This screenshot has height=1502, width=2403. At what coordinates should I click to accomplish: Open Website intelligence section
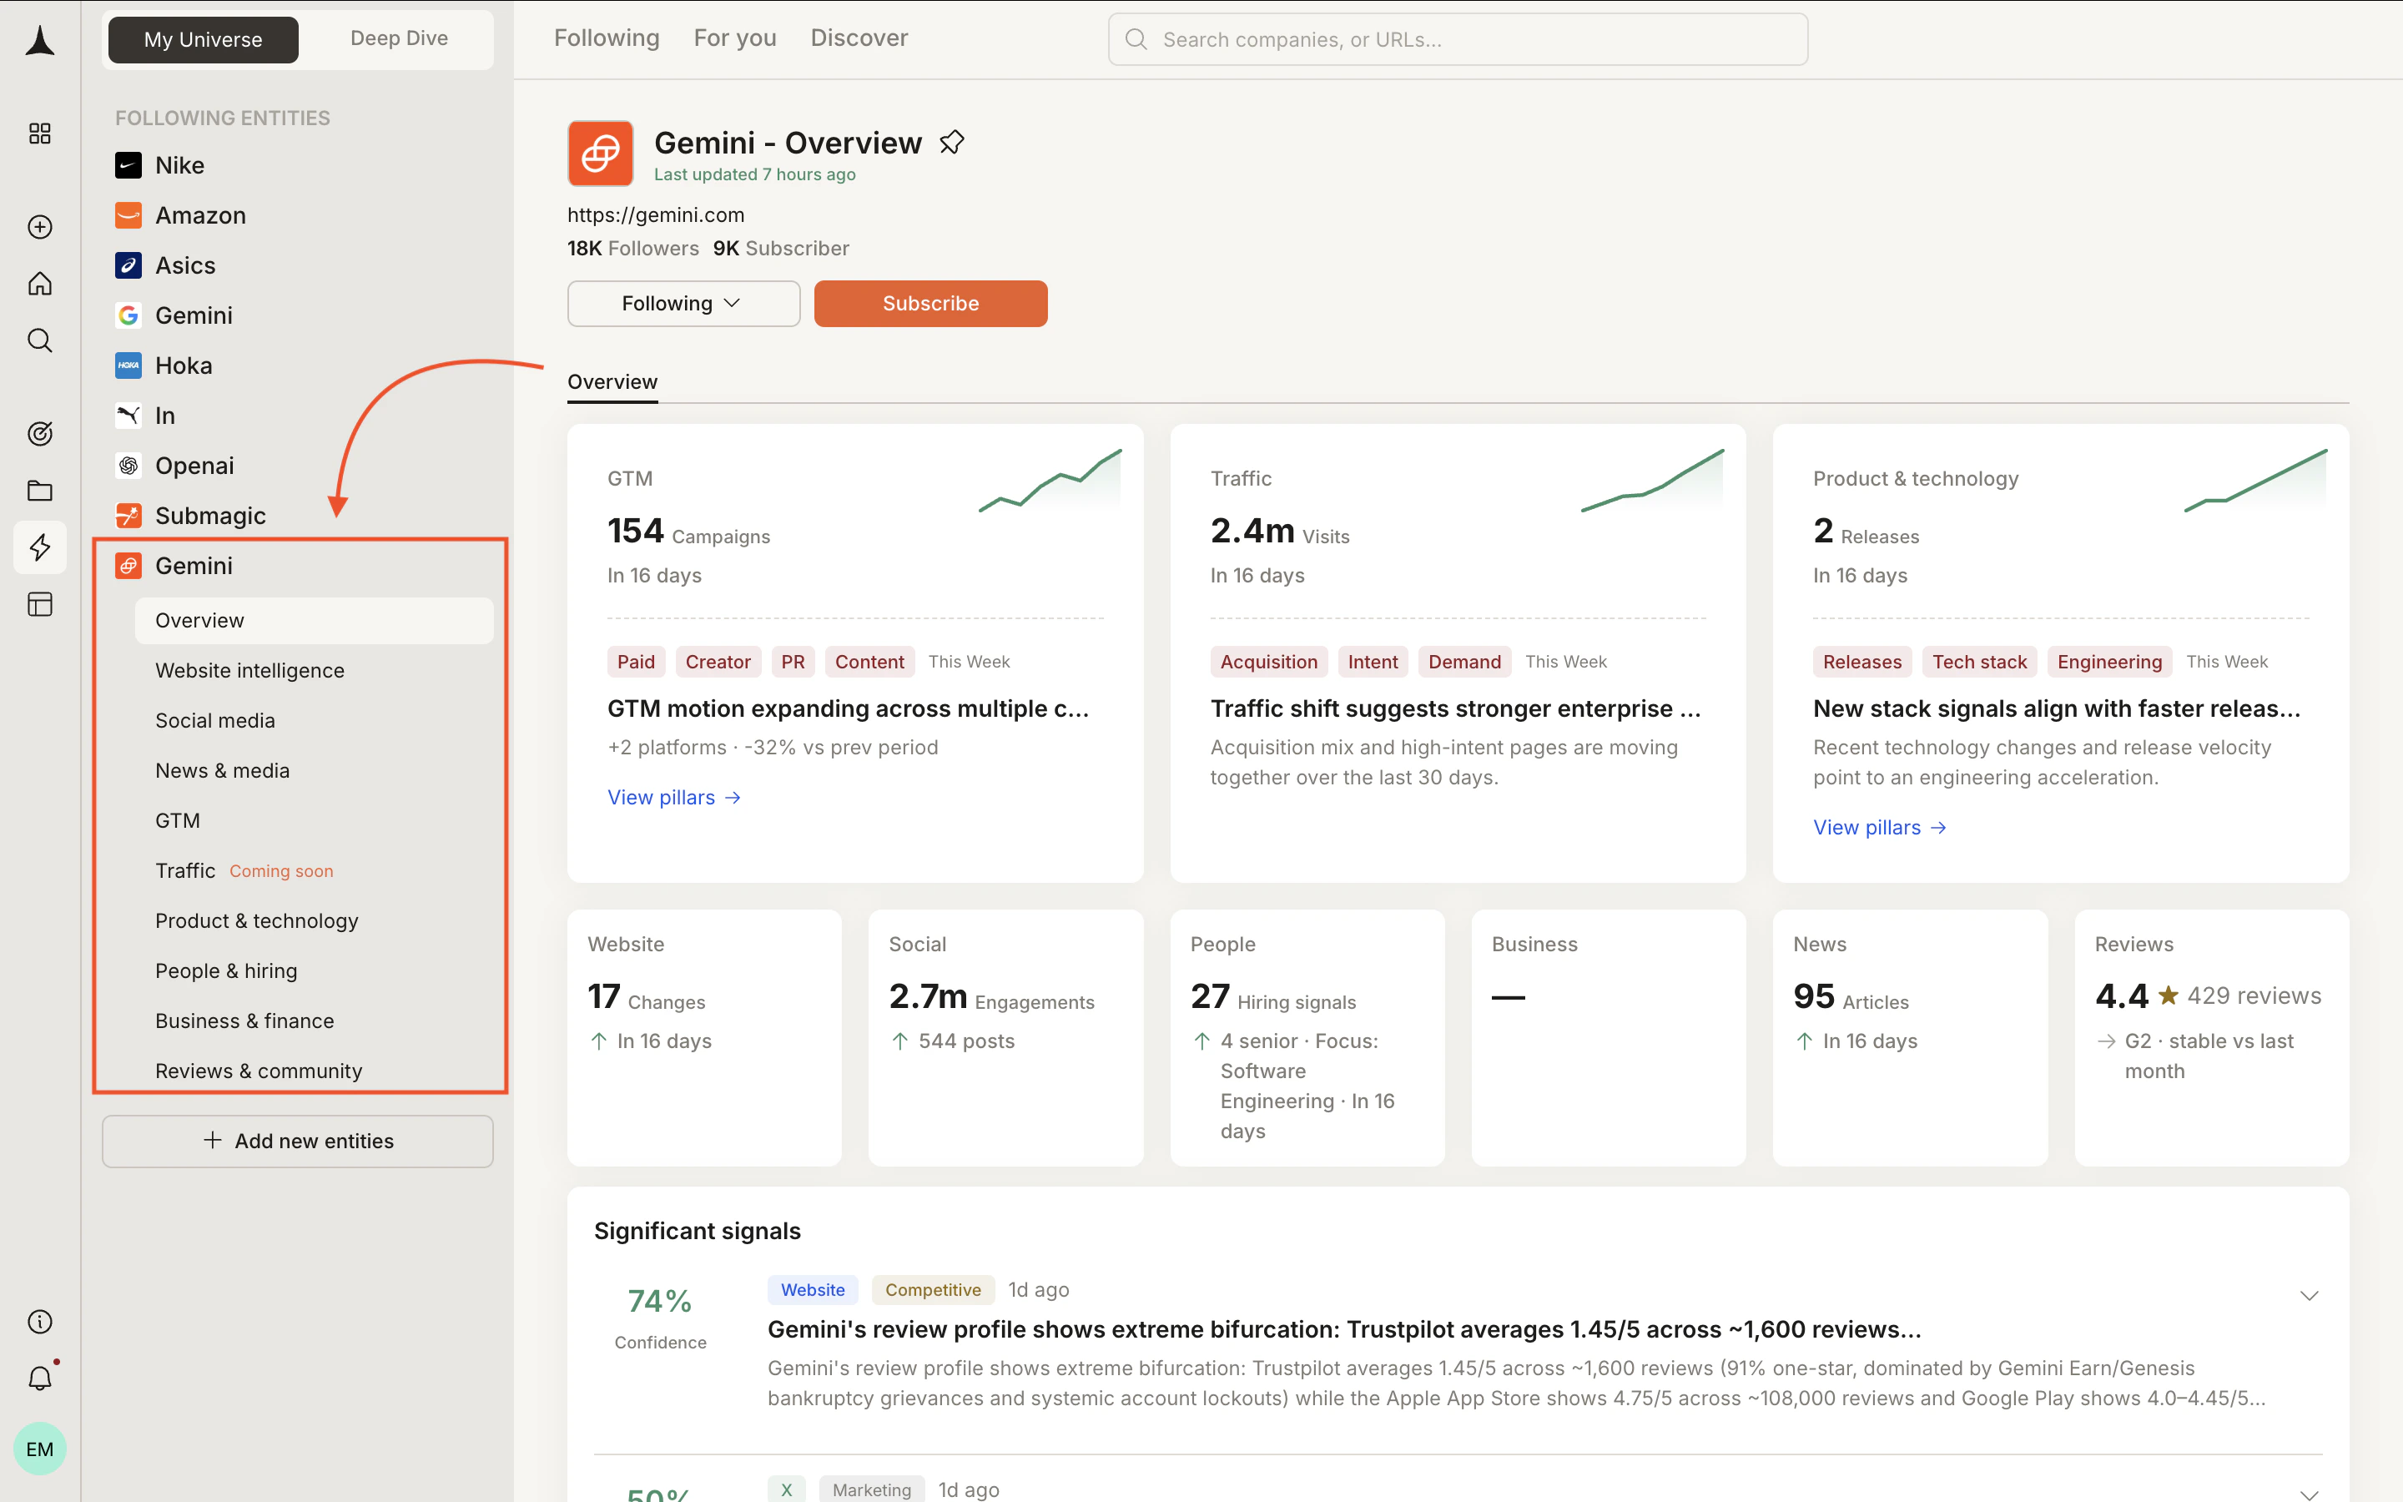pyautogui.click(x=250, y=671)
